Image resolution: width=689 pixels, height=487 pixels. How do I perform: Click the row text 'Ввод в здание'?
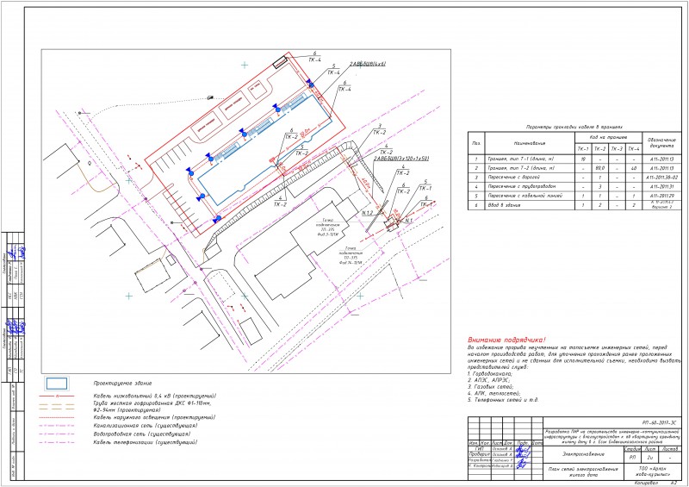coord(504,205)
